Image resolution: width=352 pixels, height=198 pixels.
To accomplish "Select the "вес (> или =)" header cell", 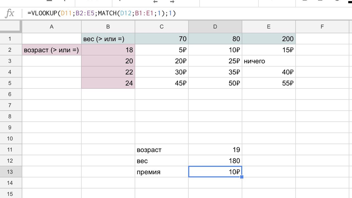I will (108, 39).
